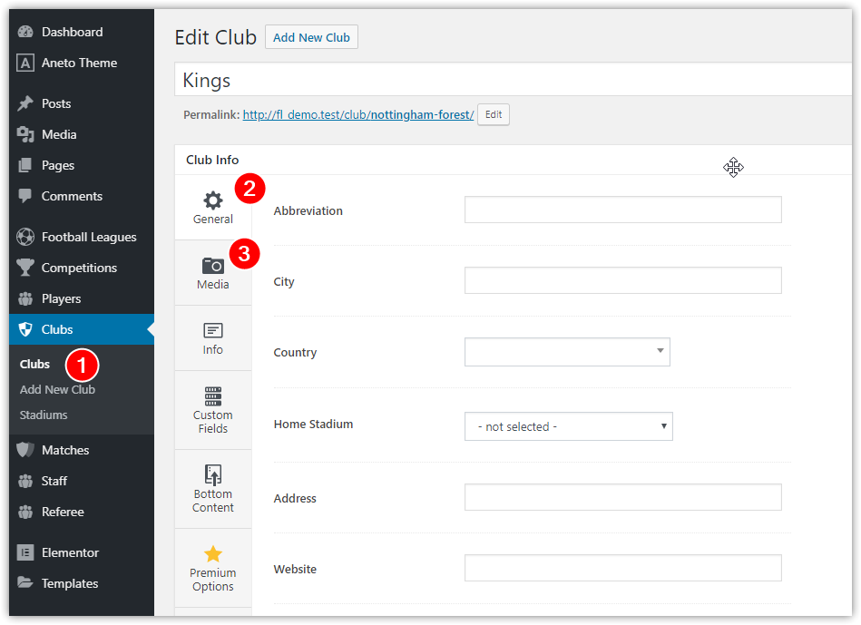Viewport: 861px width, 625px height.
Task: Click the Football Leagues soccer ball icon
Action: [x=25, y=237]
